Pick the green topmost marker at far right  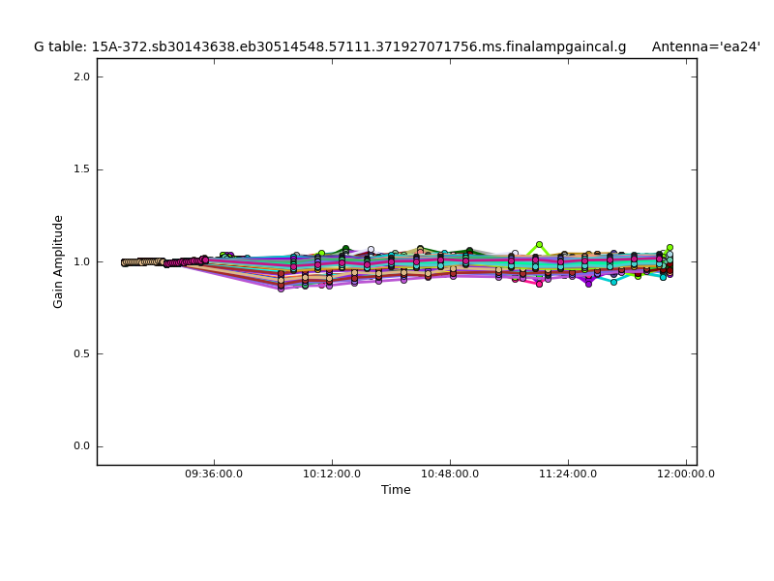tap(670, 248)
